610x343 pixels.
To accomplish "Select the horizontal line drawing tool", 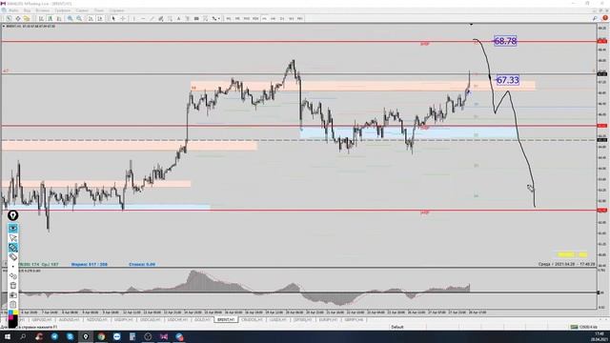I will (143, 18).
